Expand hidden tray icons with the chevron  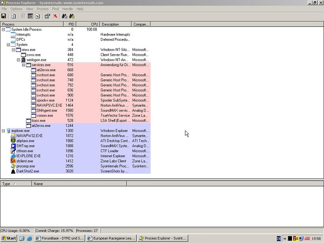tap(285, 238)
